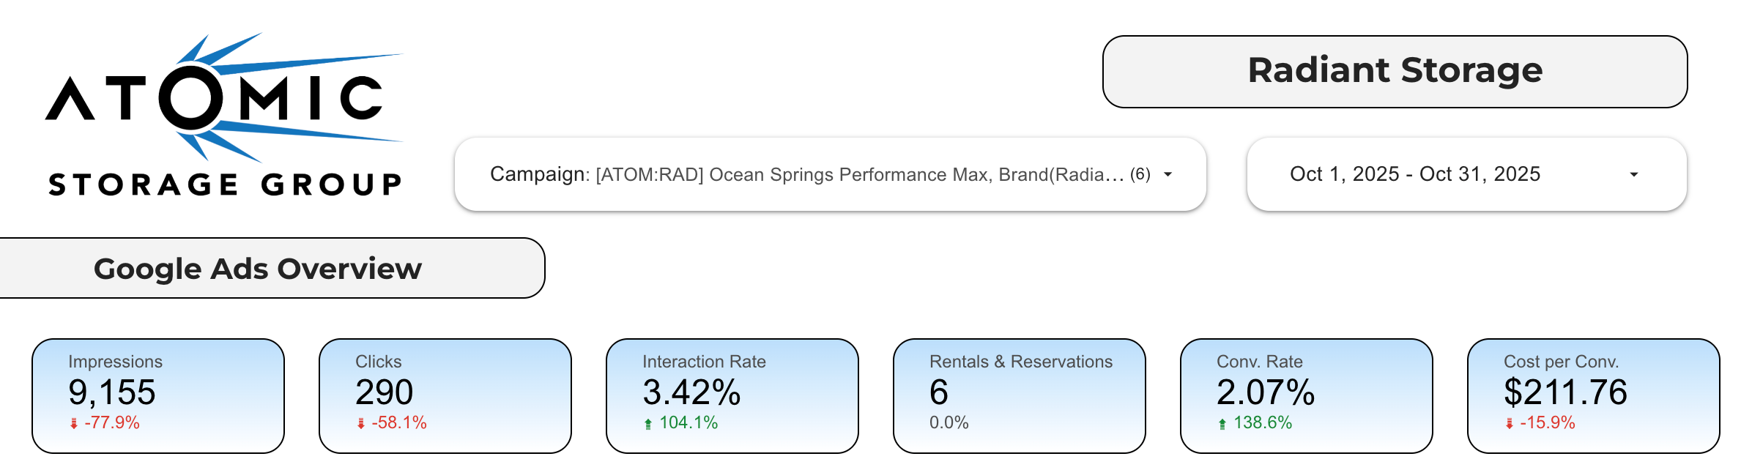Expand the Campaign filter dropdown arrow
Image resolution: width=1752 pixels, height=470 pixels.
[x=1168, y=174]
